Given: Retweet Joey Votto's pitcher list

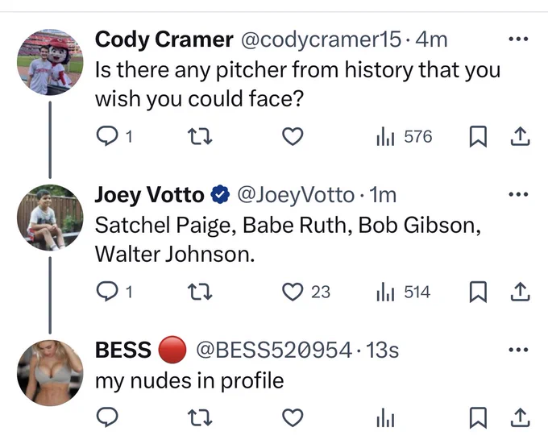Looking at the screenshot, I should click(x=200, y=292).
